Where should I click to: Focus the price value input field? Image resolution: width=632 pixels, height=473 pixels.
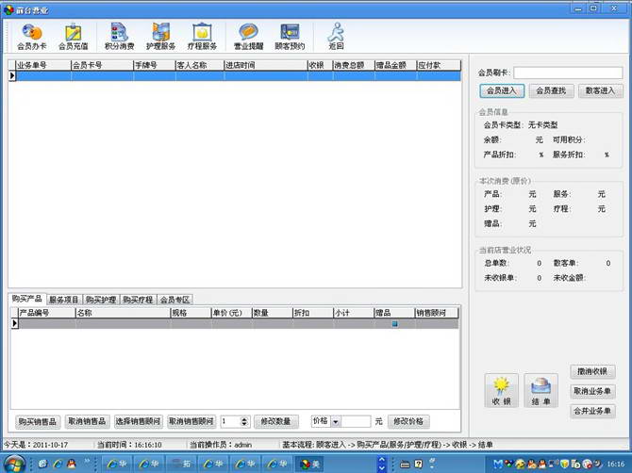click(x=356, y=421)
